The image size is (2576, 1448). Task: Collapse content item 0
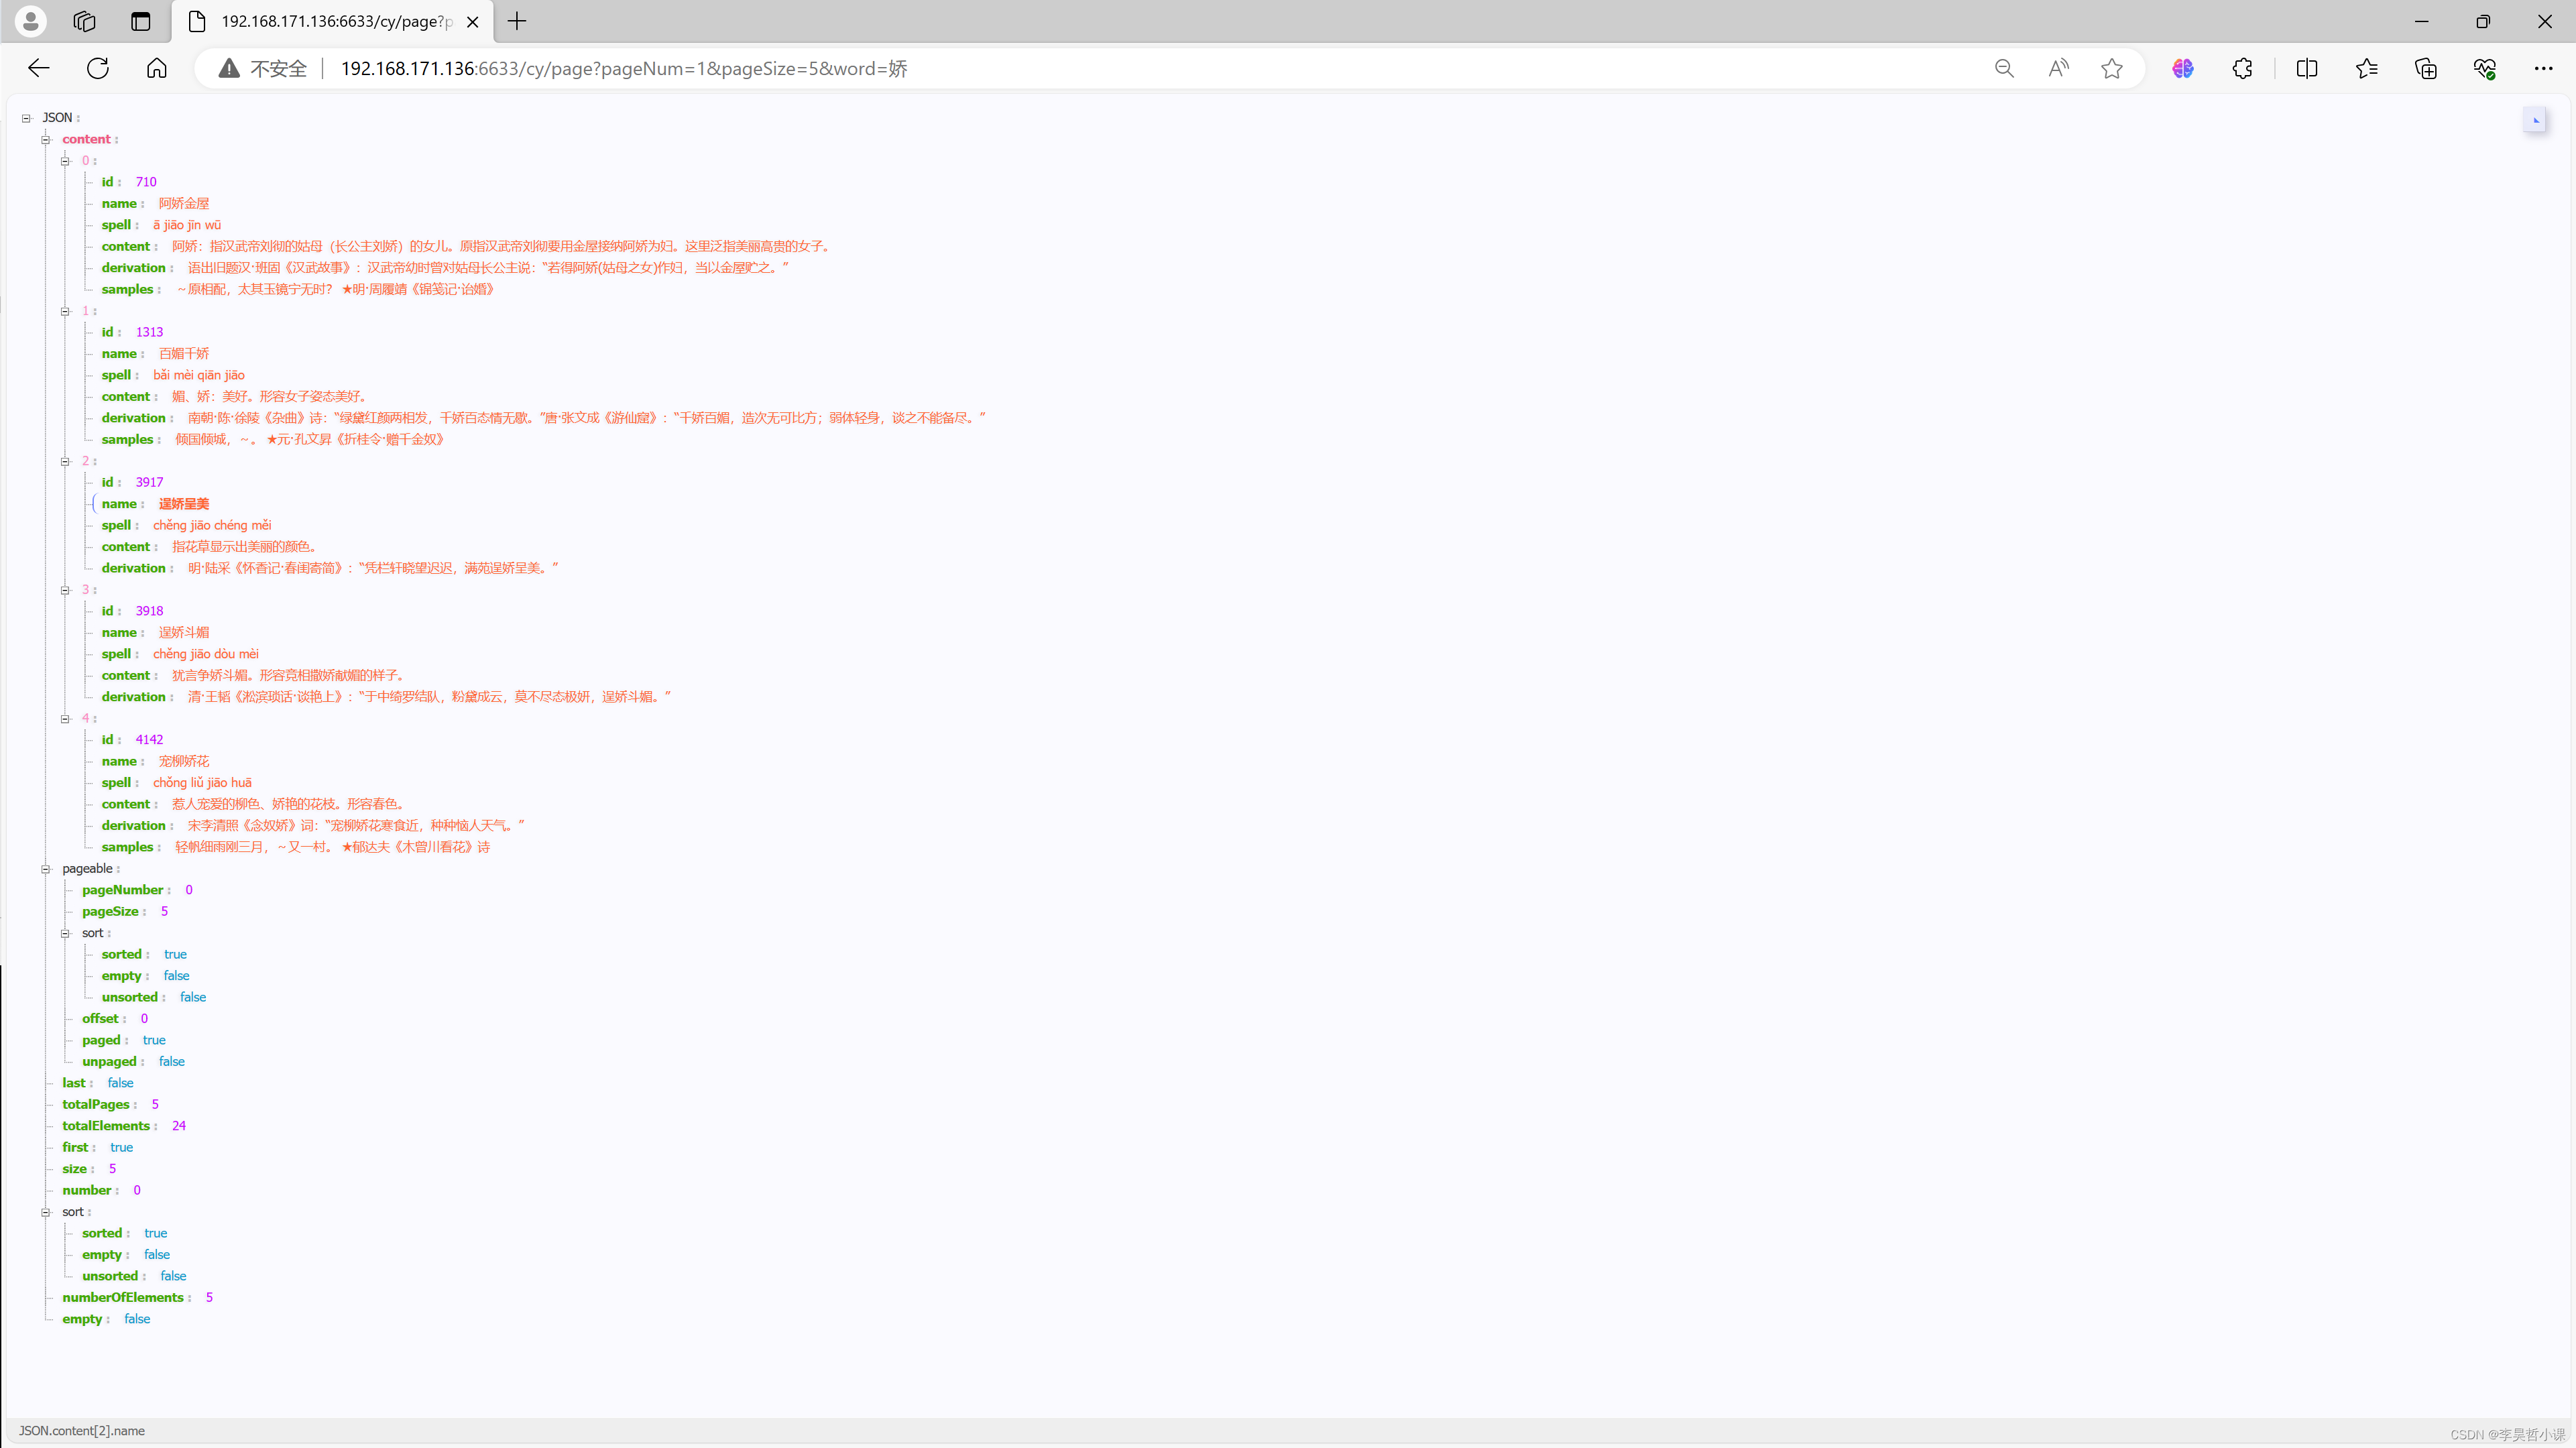pos(65,161)
